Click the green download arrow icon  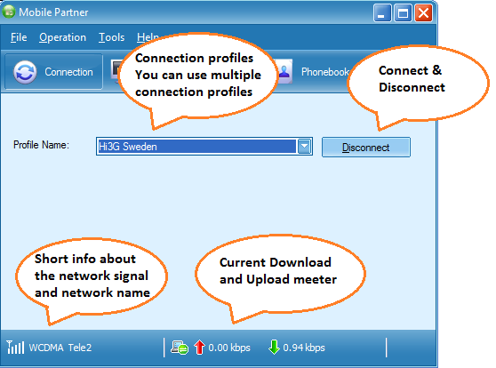pyautogui.click(x=274, y=348)
